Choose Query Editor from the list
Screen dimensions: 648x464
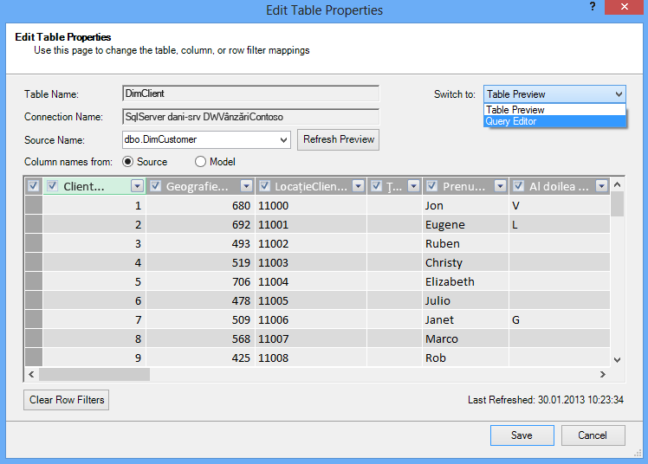point(555,121)
